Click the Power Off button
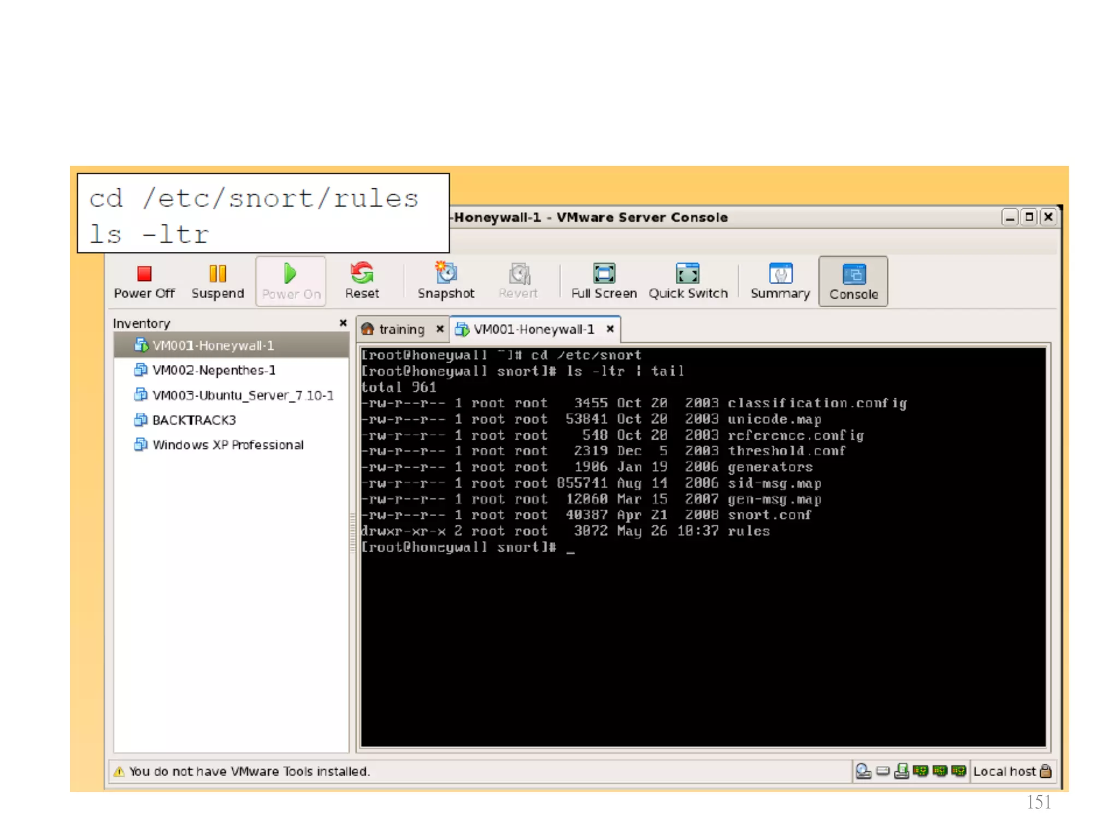This screenshot has width=1119, height=839. coord(144,281)
